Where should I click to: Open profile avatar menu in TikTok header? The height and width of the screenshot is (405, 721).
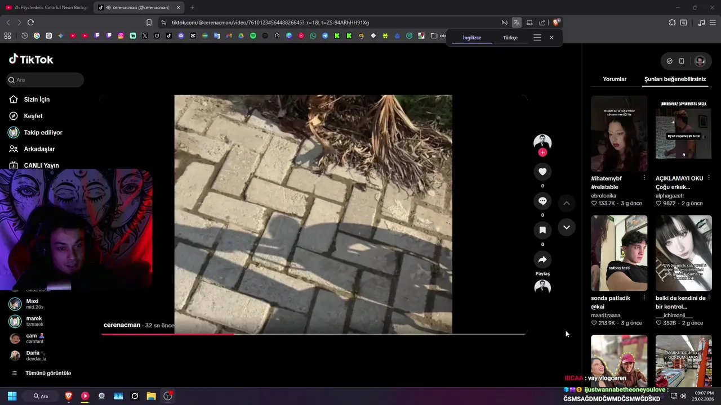pos(700,61)
